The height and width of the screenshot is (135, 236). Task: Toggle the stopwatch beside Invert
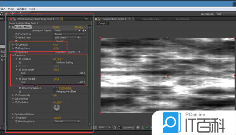coord(16,41)
